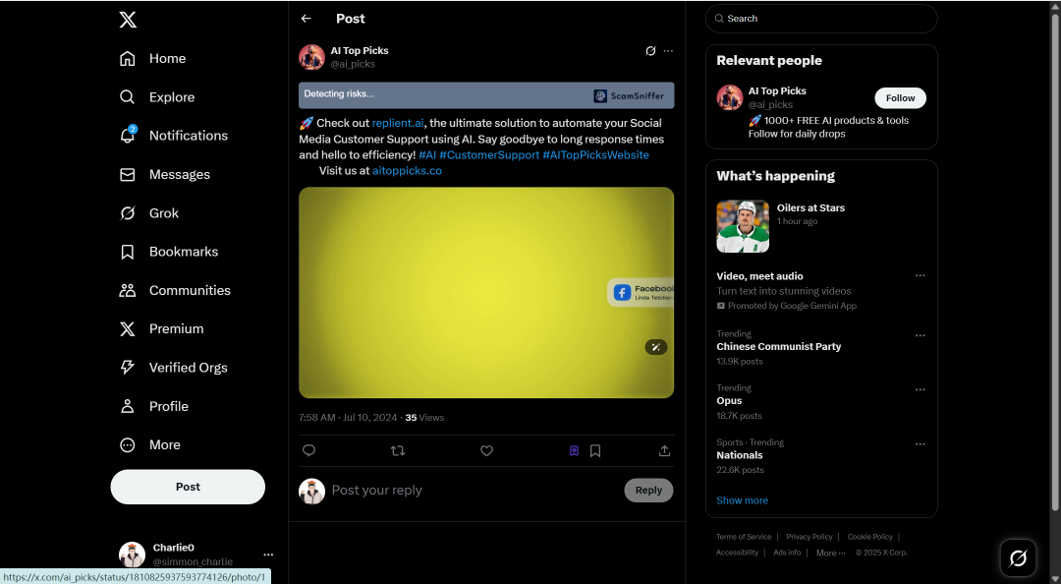This screenshot has height=584, width=1061.
Task: Open options for Opus trend
Action: 920,389
